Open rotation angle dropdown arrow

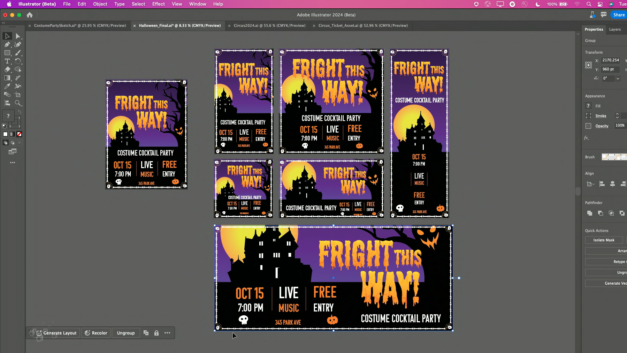[618, 78]
